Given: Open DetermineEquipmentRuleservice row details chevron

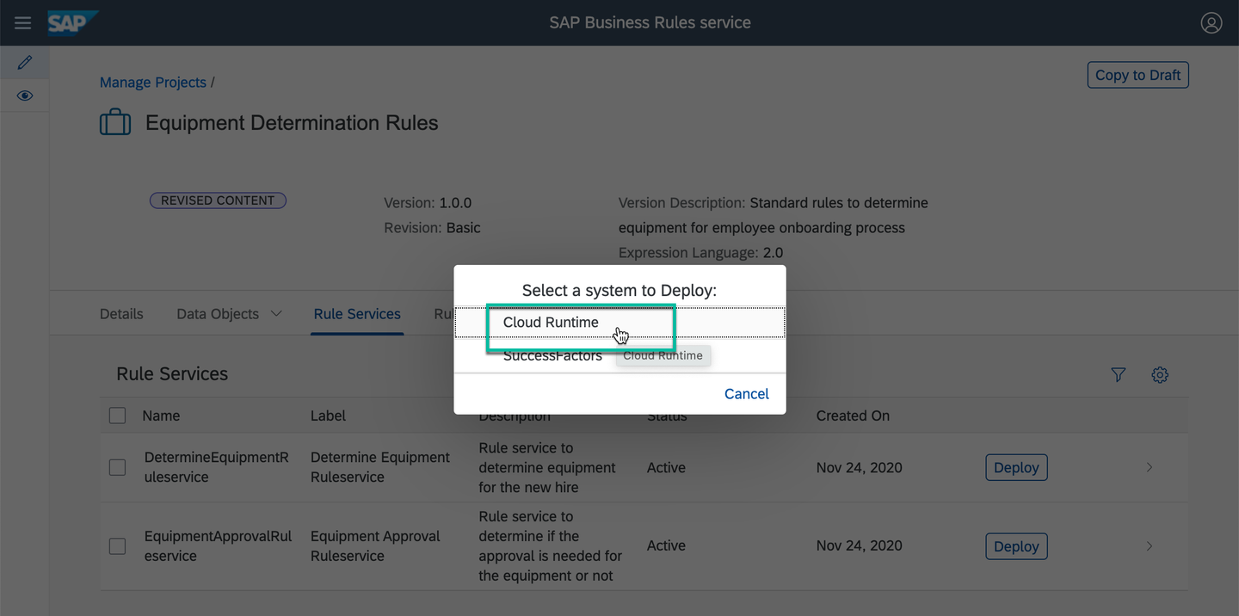Looking at the screenshot, I should click(x=1150, y=467).
